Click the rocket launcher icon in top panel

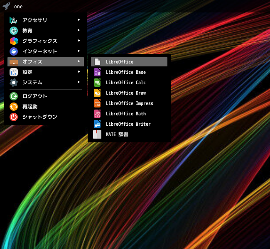tap(6, 6)
